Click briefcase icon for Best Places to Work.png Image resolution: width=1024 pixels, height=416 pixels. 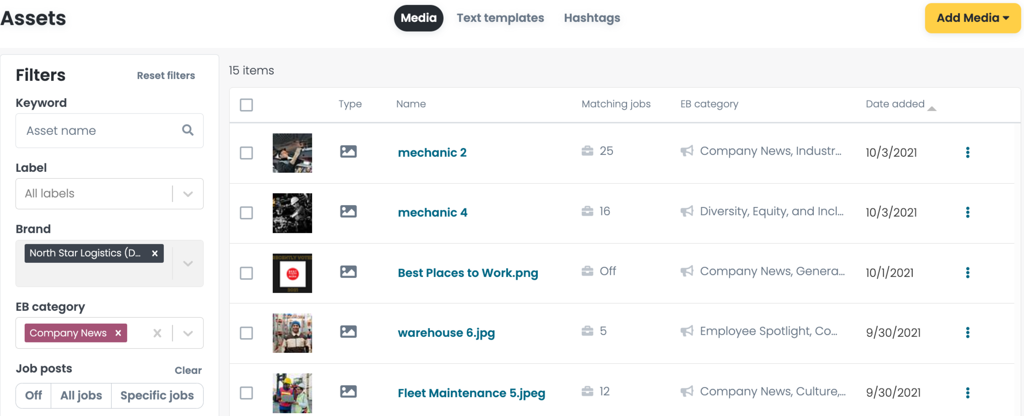(587, 271)
